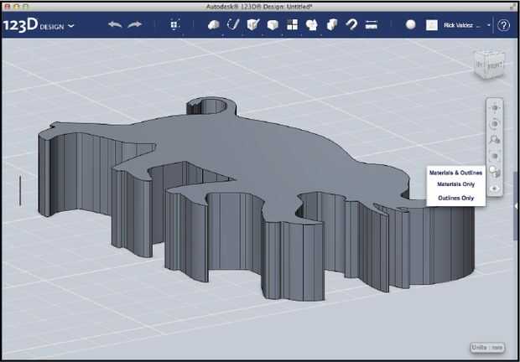Click the Units : mm button
Screen dimensions: 520x362
[487, 348]
